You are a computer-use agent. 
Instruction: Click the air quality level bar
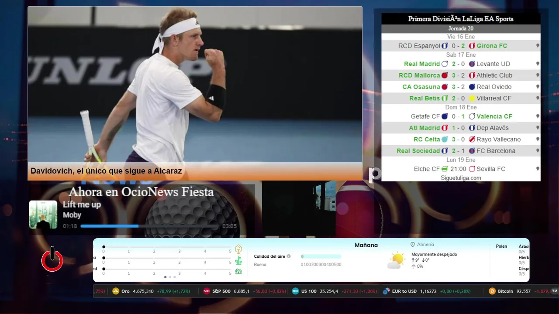321,256
